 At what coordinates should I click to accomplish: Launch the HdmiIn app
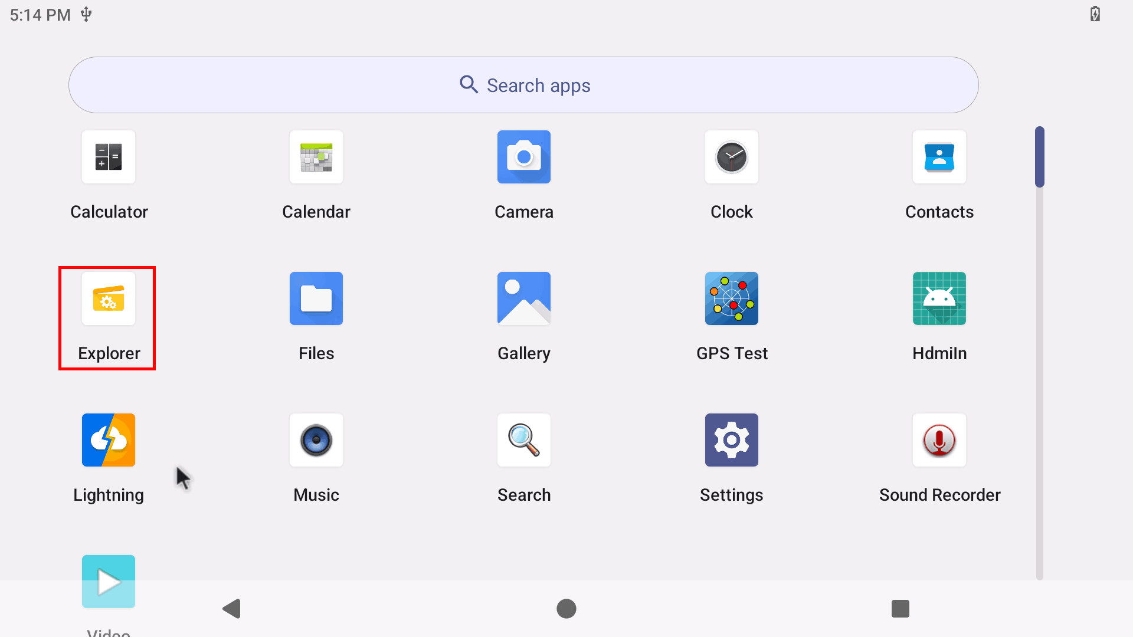tap(939, 299)
